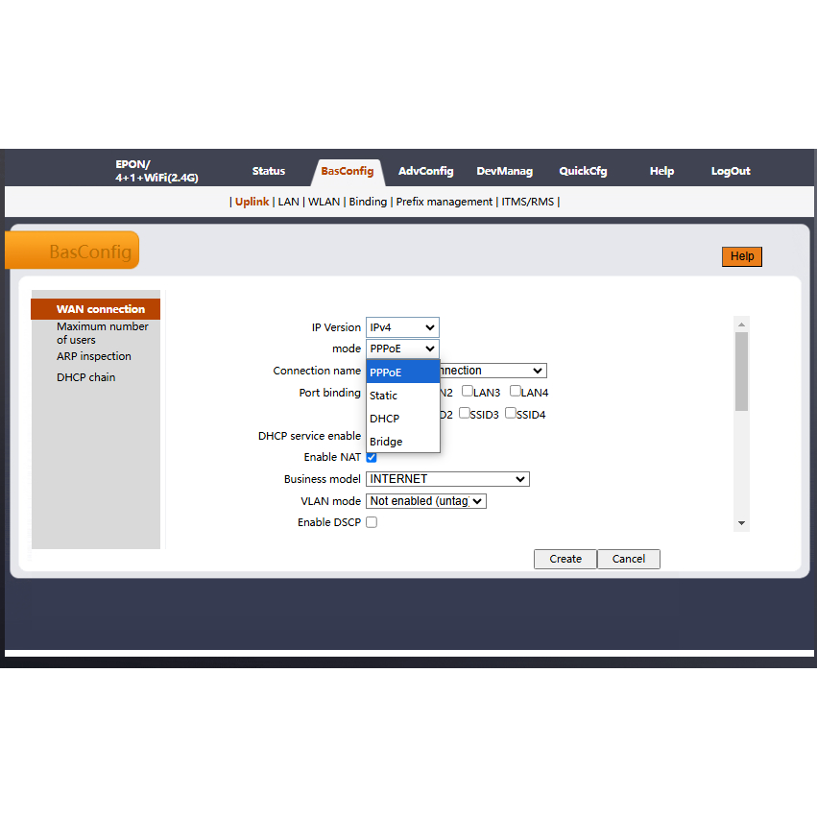Open the IP Version dropdown
Image resolution: width=817 pixels, height=817 pixels.
402,327
